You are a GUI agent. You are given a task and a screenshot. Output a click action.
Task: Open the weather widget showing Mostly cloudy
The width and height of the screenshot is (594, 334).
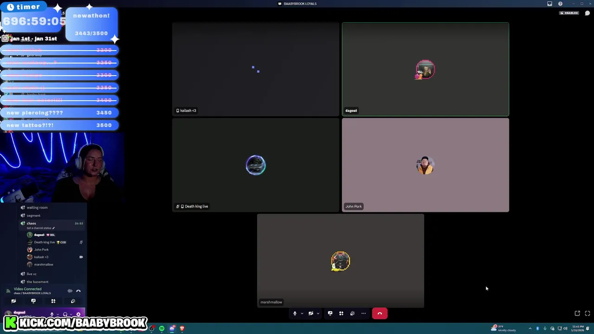tap(504, 328)
